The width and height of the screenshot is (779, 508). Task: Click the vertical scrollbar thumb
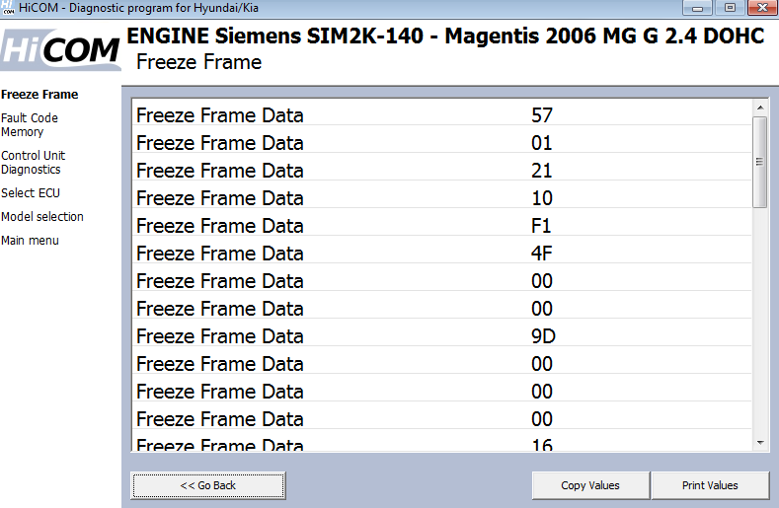[x=759, y=162]
